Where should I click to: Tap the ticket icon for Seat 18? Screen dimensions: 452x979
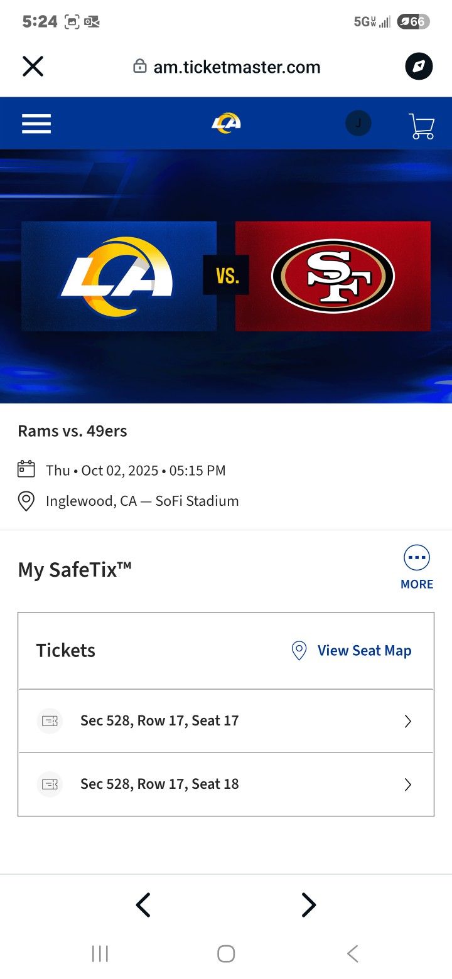click(50, 784)
